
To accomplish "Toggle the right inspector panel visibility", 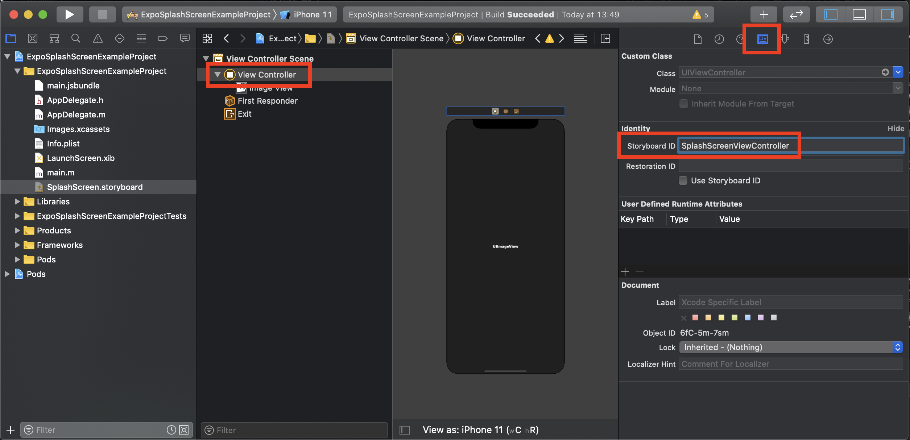I will point(887,14).
